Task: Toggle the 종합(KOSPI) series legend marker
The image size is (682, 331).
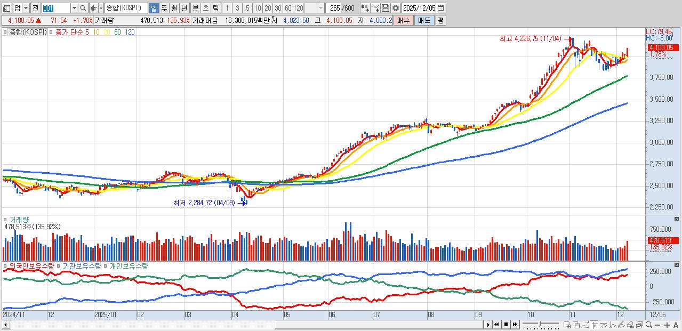Action: pos(5,32)
